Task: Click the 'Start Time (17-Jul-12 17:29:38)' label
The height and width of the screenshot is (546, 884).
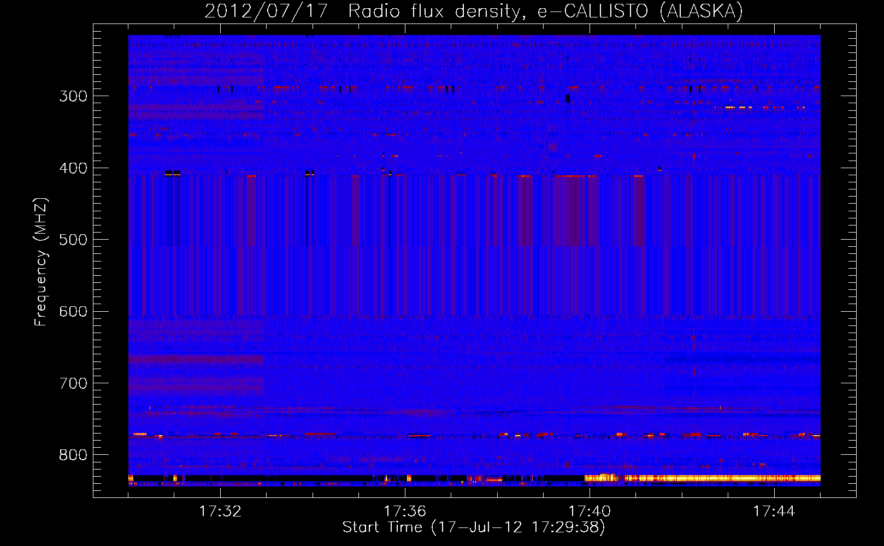Action: pyautogui.click(x=474, y=527)
